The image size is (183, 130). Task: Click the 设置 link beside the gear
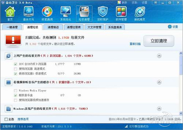(x=175, y=27)
